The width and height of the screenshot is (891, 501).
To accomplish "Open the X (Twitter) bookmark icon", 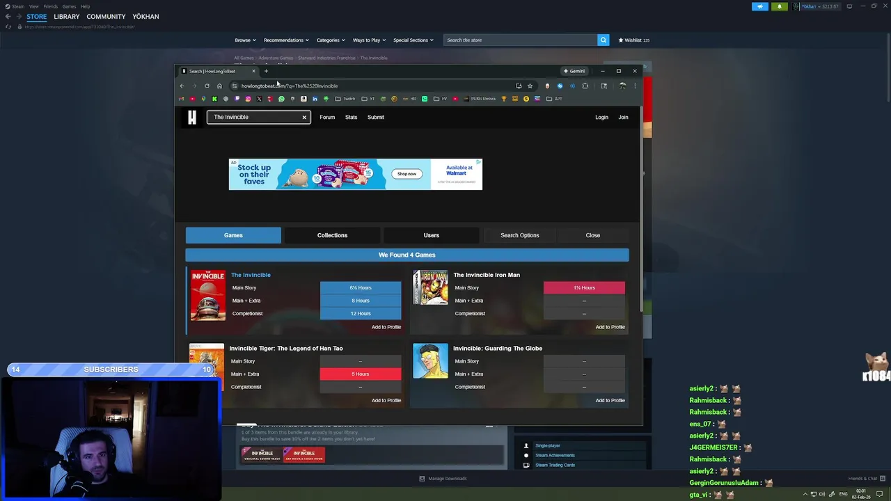I will pyautogui.click(x=259, y=99).
